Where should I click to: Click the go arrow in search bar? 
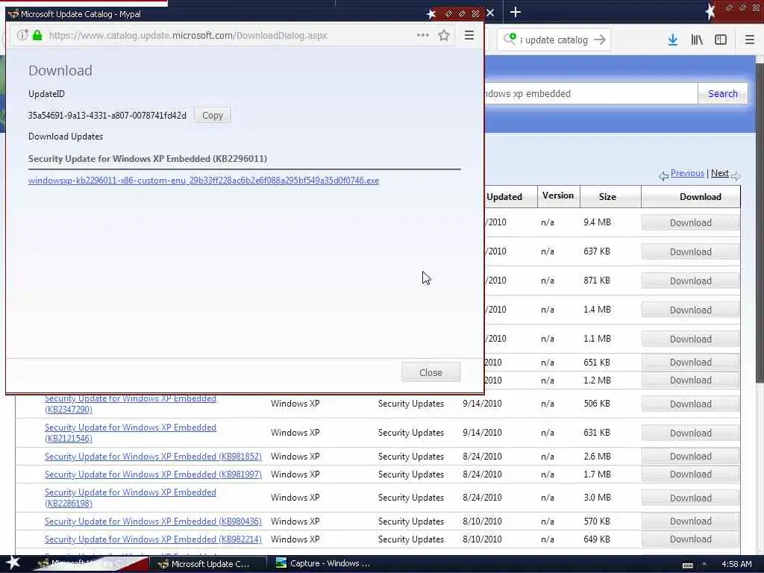(x=600, y=40)
